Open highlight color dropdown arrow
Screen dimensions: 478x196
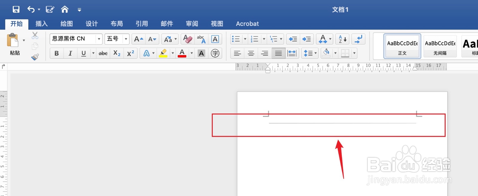[173, 53]
